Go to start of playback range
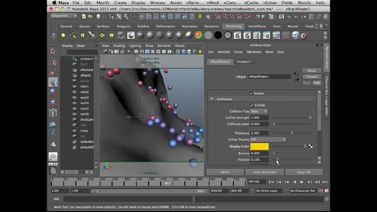This screenshot has height=212, width=377. [x=272, y=182]
